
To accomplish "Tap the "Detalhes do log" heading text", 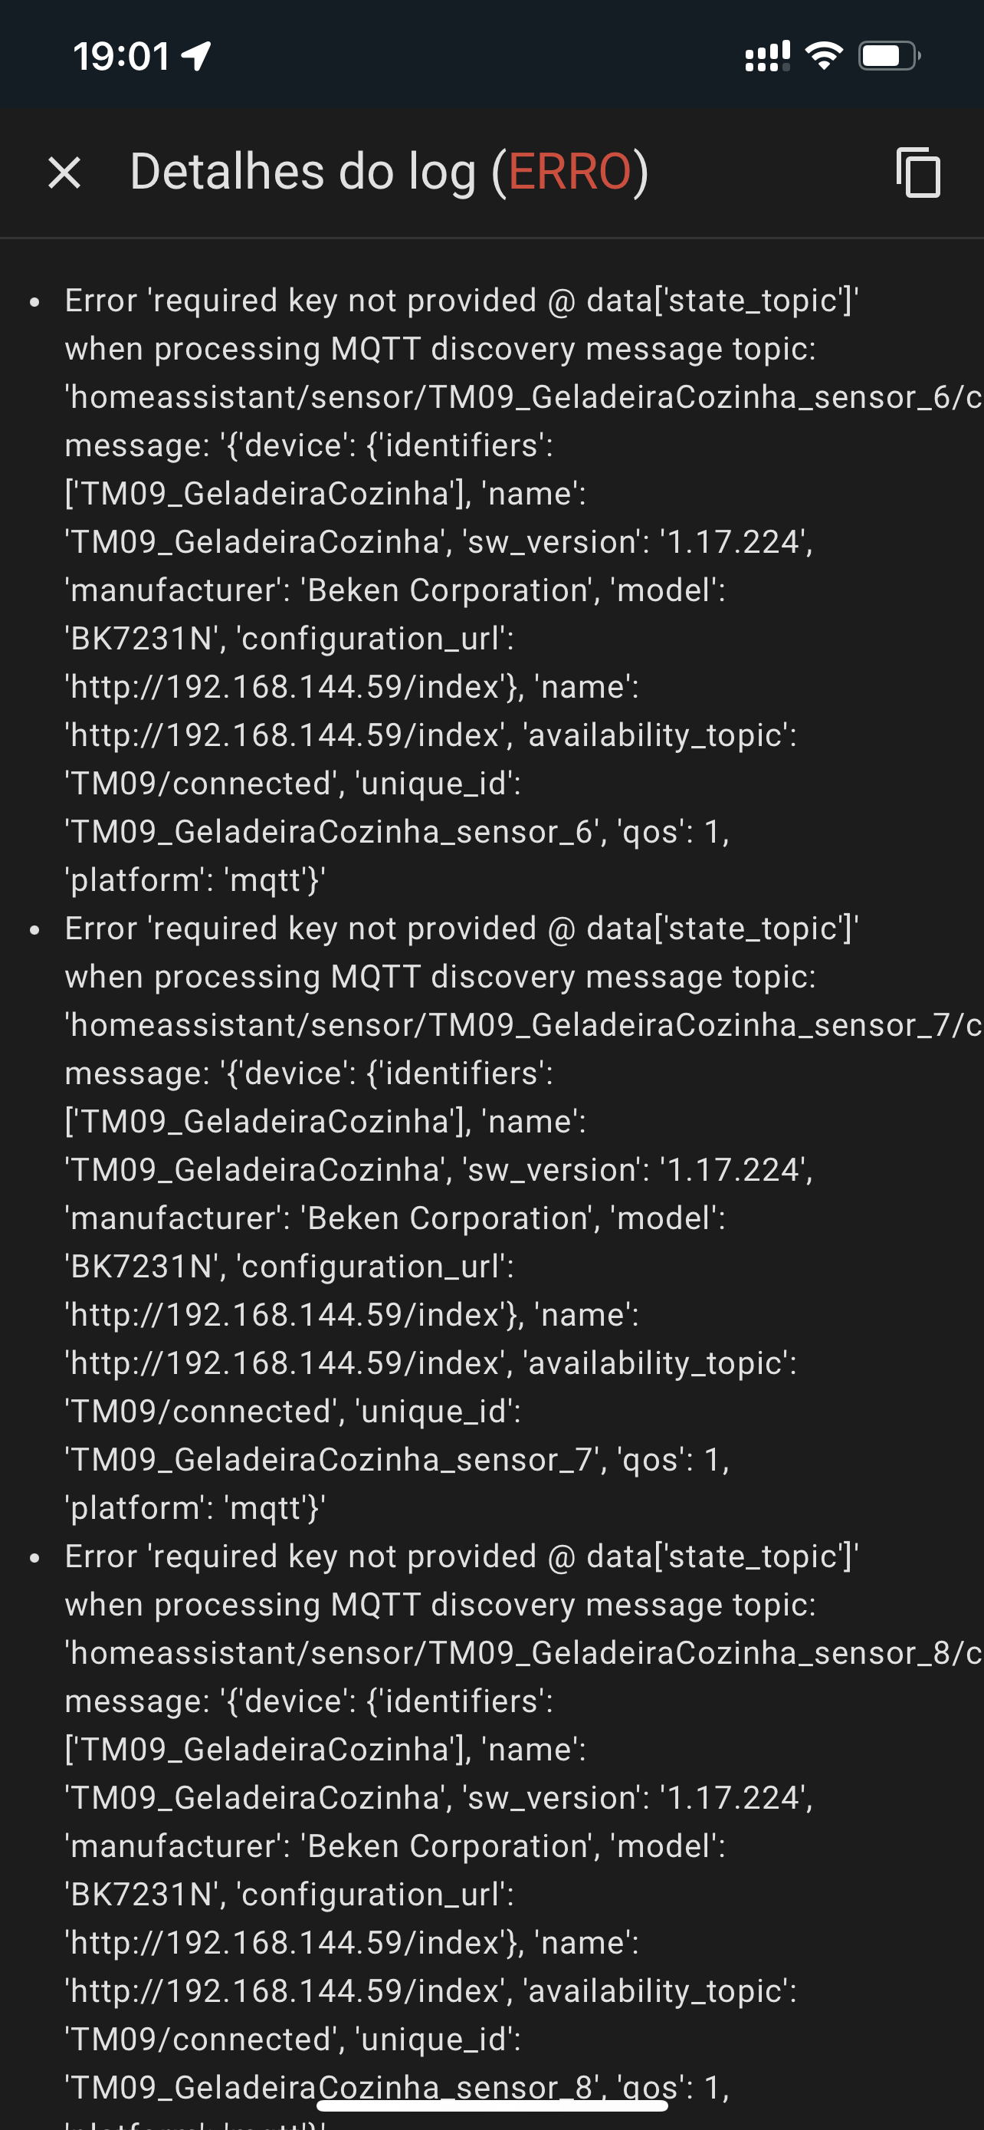I will click(303, 172).
